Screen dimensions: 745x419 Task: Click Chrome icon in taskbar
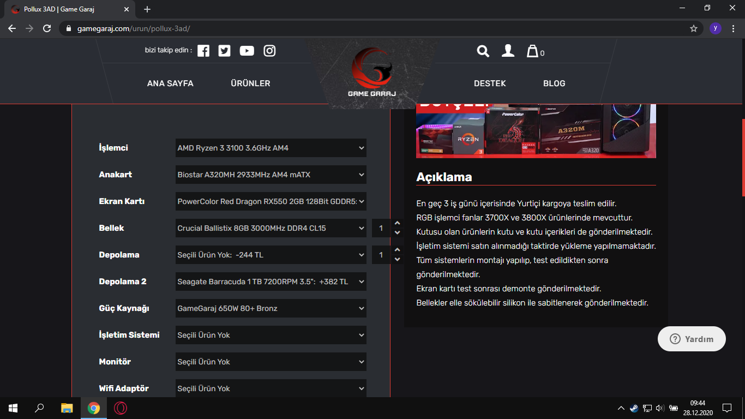(x=94, y=408)
